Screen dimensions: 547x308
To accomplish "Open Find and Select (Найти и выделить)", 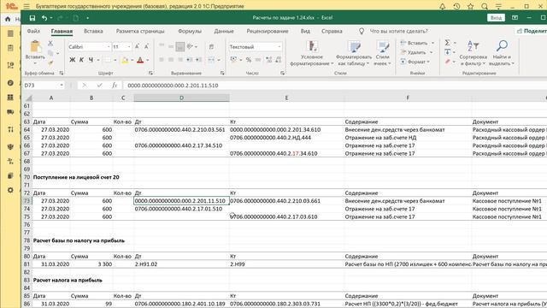I will coord(502,53).
